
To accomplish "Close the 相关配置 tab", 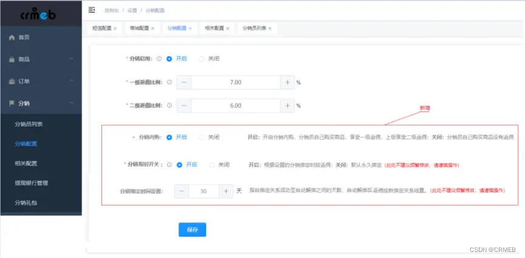I will 228,28.
